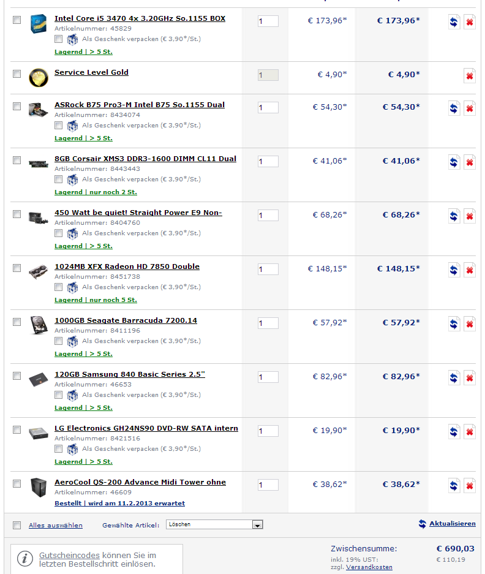
Task: Select the AeroCool QS-200 row checkbox
Action: point(17,483)
